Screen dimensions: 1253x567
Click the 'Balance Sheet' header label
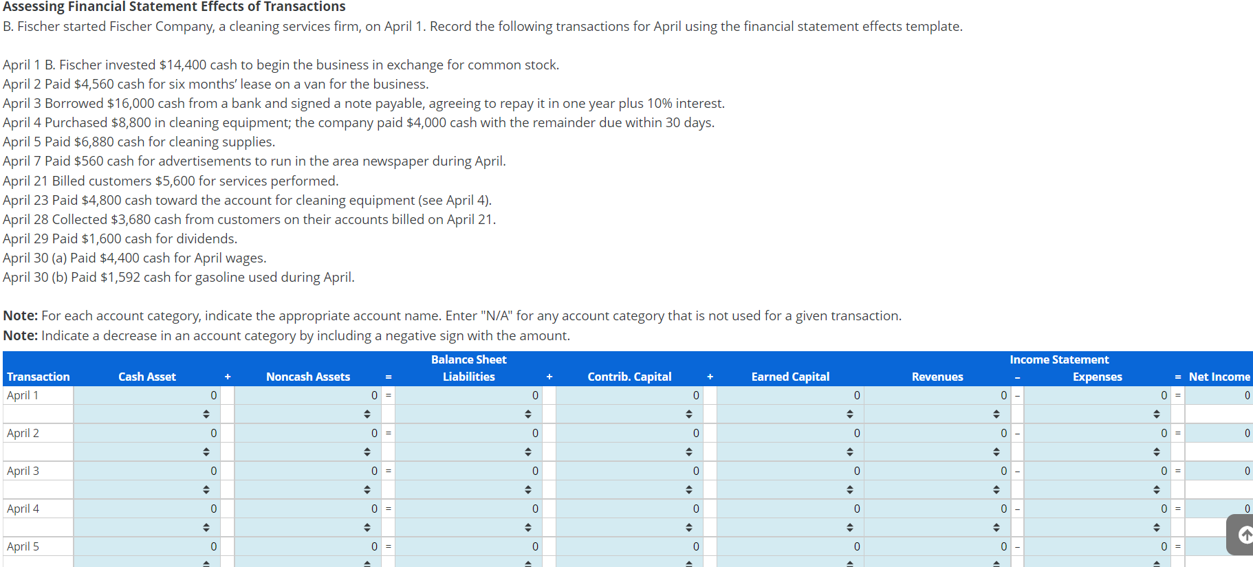pyautogui.click(x=469, y=359)
